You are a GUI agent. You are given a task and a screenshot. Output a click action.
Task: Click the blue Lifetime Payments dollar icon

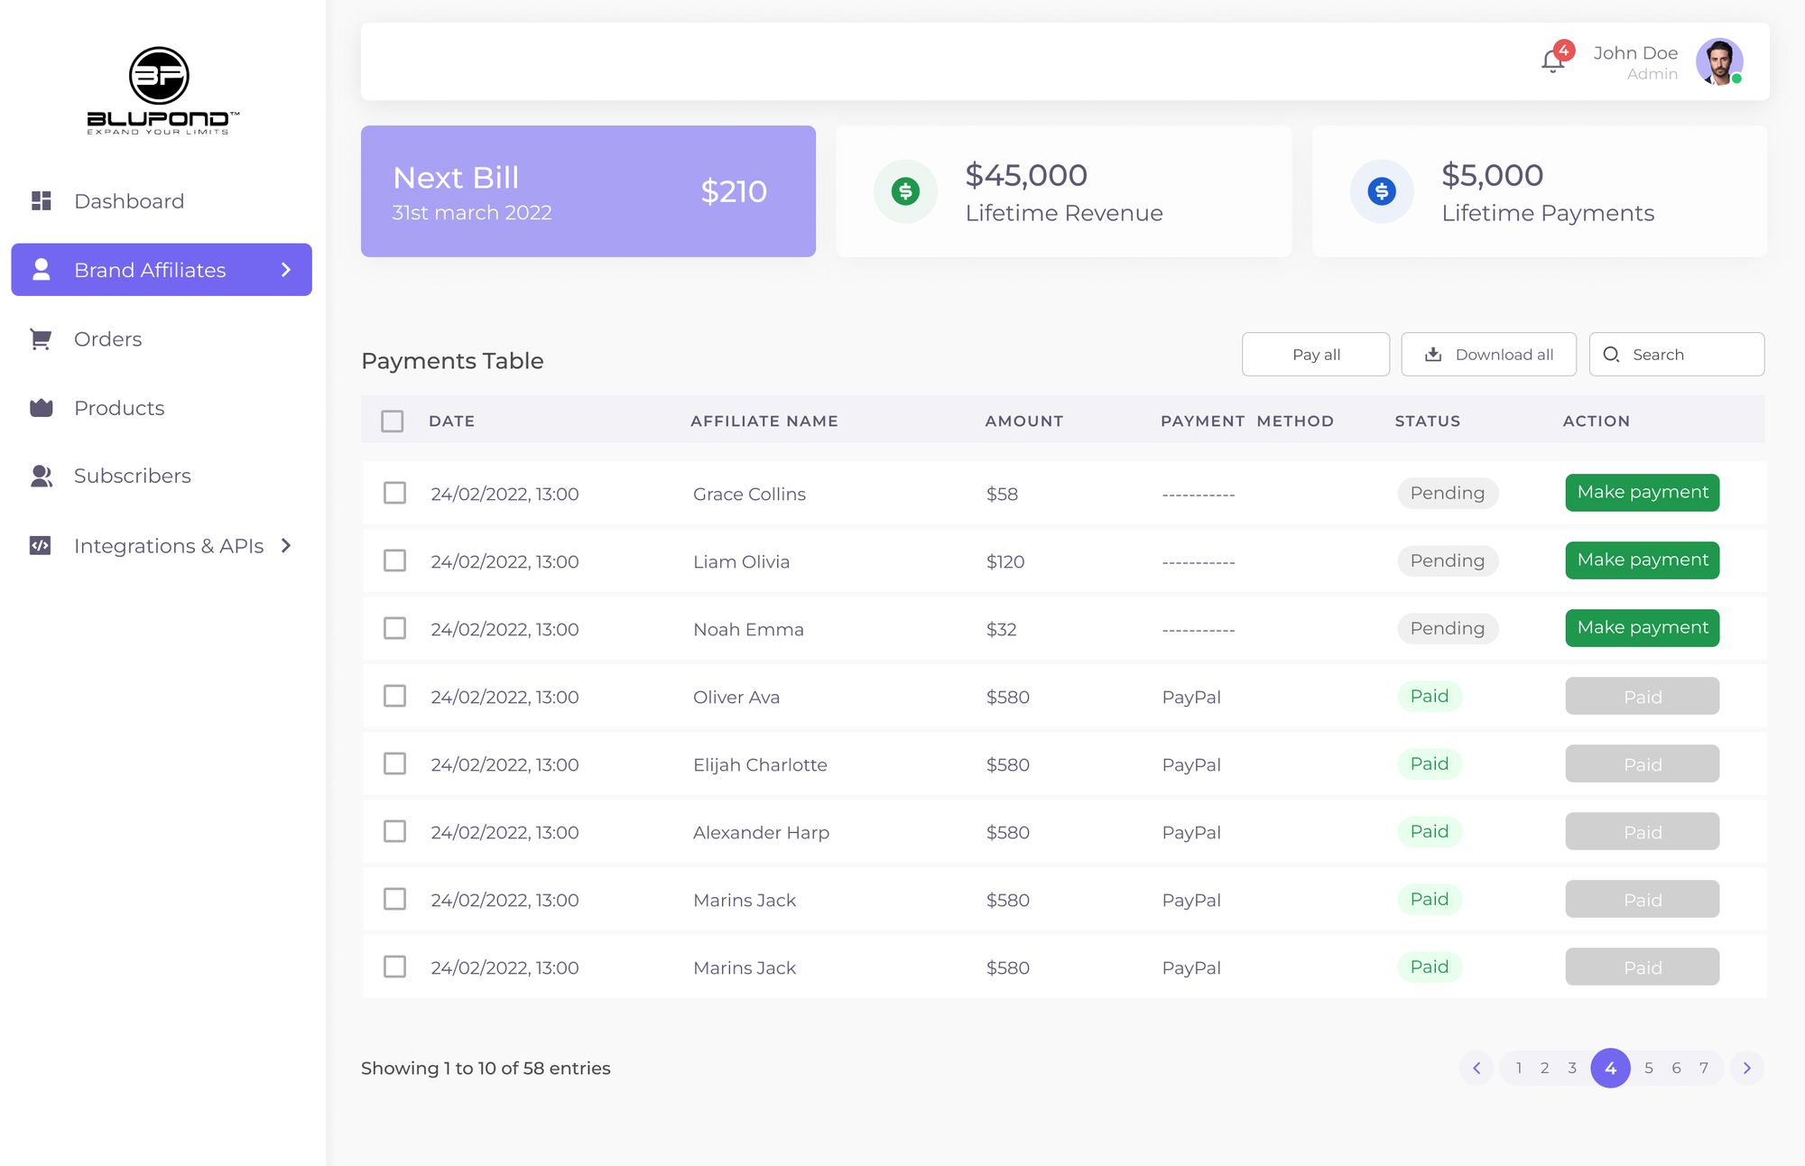1382,191
